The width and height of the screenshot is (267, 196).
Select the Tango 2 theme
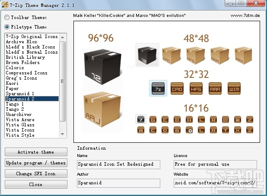(32, 109)
